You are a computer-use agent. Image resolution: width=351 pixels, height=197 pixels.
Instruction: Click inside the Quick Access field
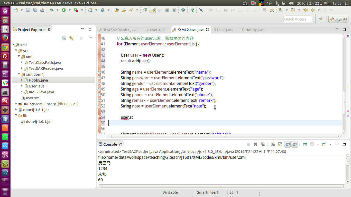297,19
